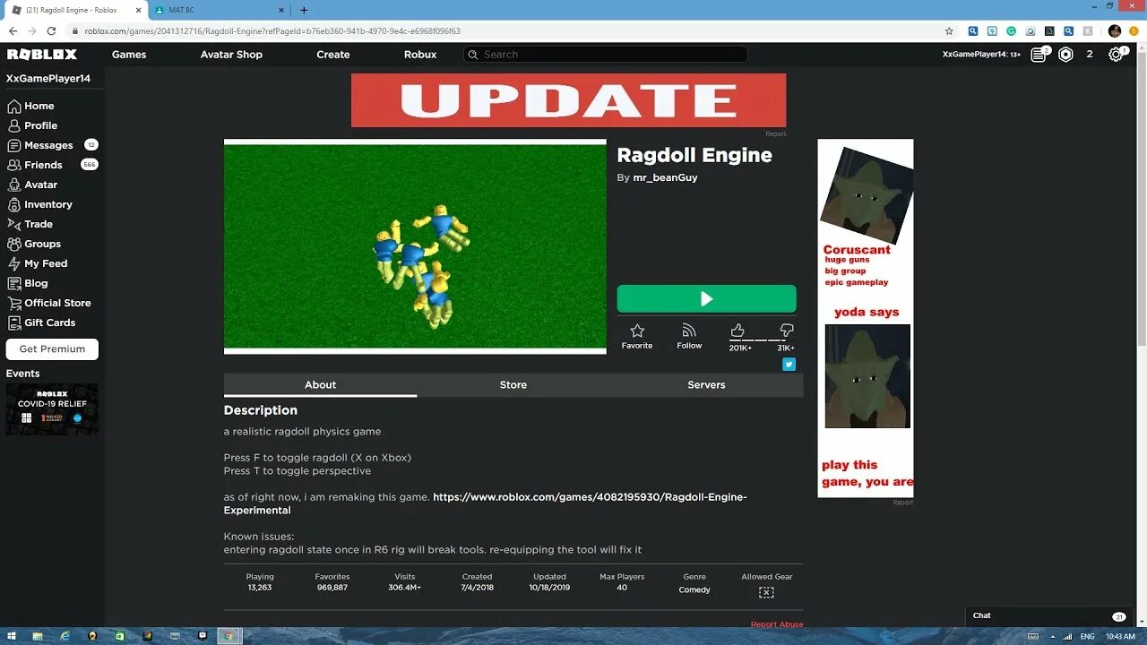Click the Report link under UPDATE banner

[776, 134]
